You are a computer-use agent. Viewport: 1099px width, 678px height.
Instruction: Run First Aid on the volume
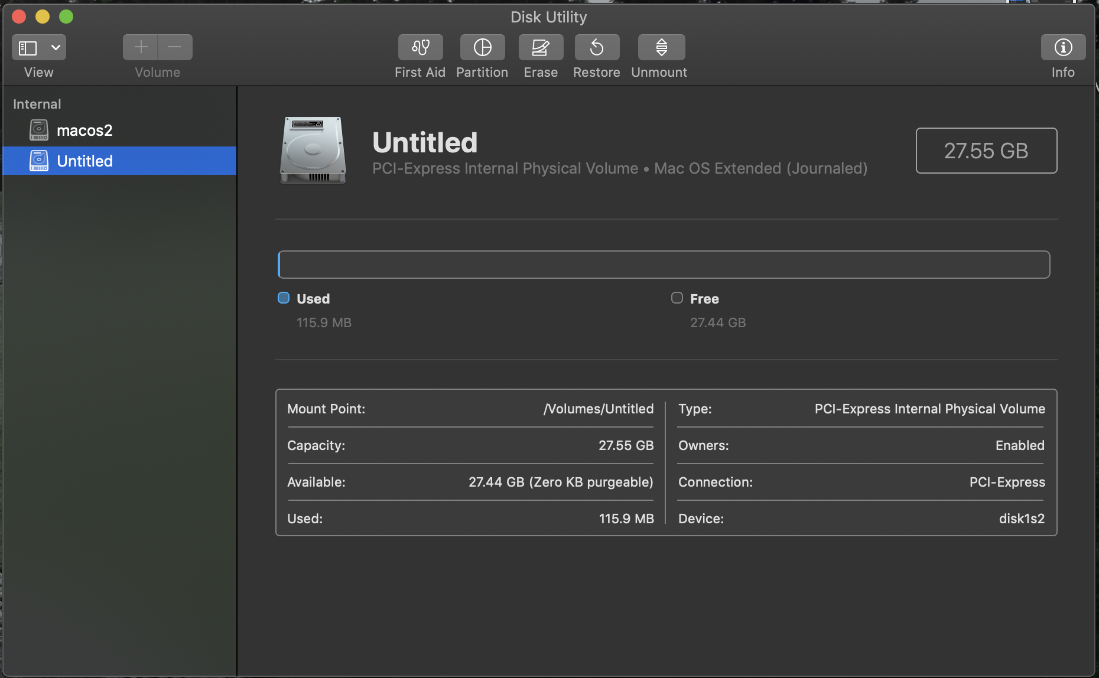click(420, 47)
